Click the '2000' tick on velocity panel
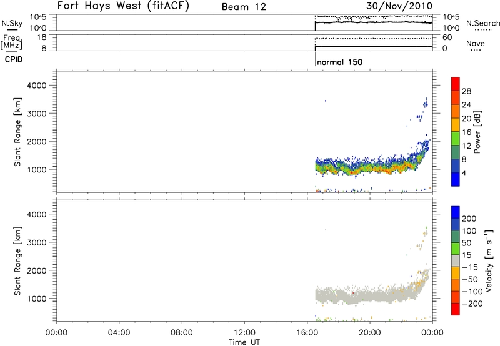The width and height of the screenshot is (500, 346). point(37,270)
